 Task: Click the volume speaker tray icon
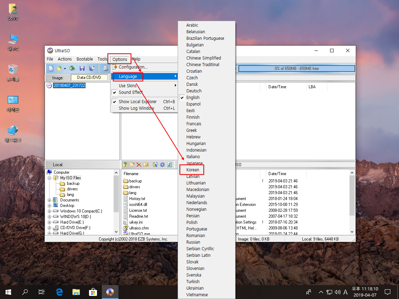point(337,292)
